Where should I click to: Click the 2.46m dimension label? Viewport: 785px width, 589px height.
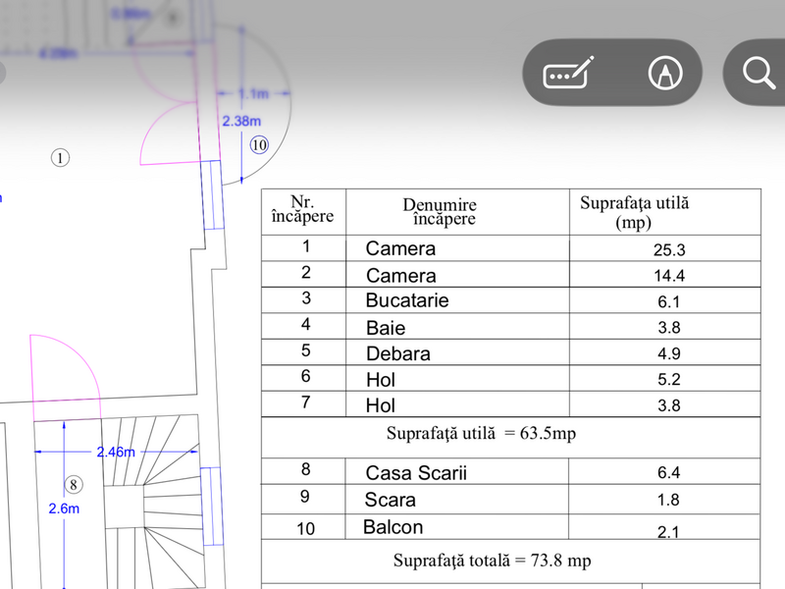coord(116,453)
